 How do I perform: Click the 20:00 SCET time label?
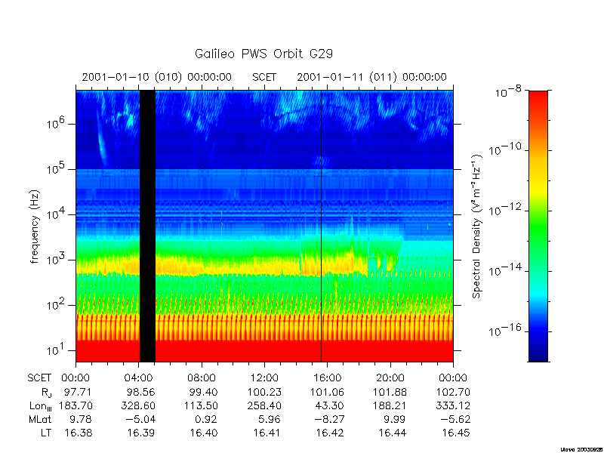click(x=390, y=378)
